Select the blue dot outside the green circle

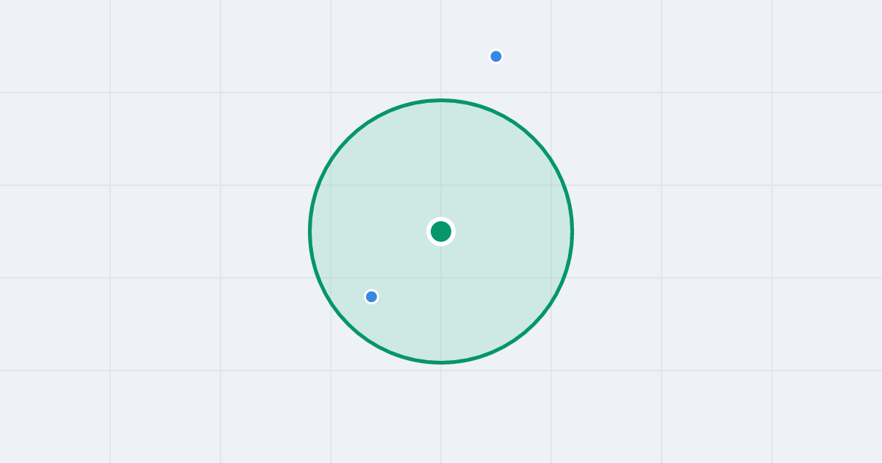click(496, 57)
